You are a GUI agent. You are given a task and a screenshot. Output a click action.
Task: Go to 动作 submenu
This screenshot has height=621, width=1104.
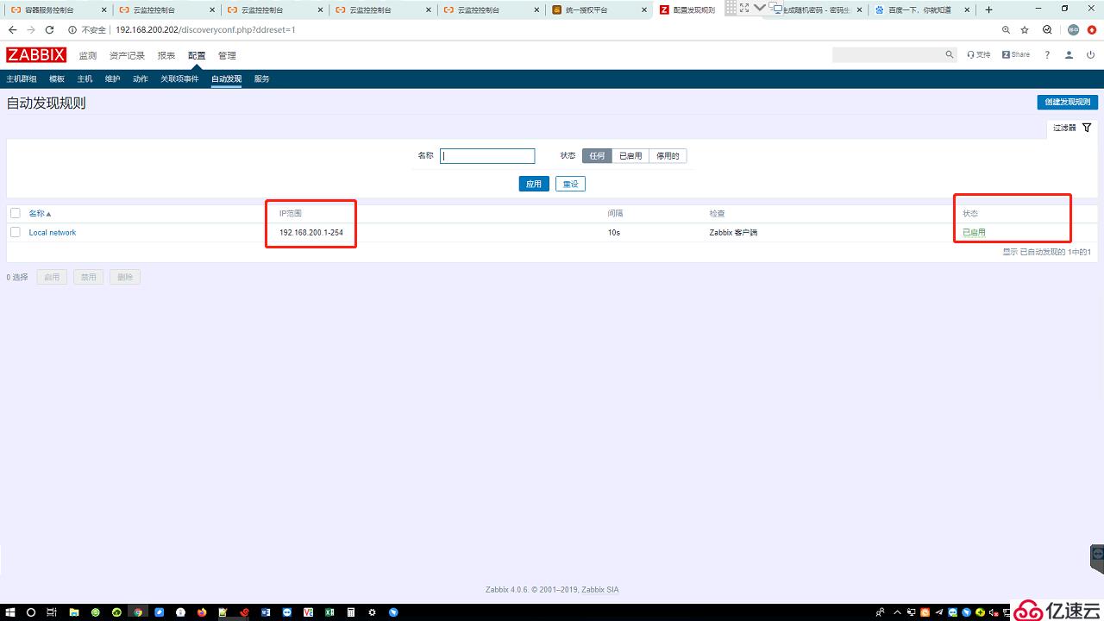pyautogui.click(x=141, y=78)
